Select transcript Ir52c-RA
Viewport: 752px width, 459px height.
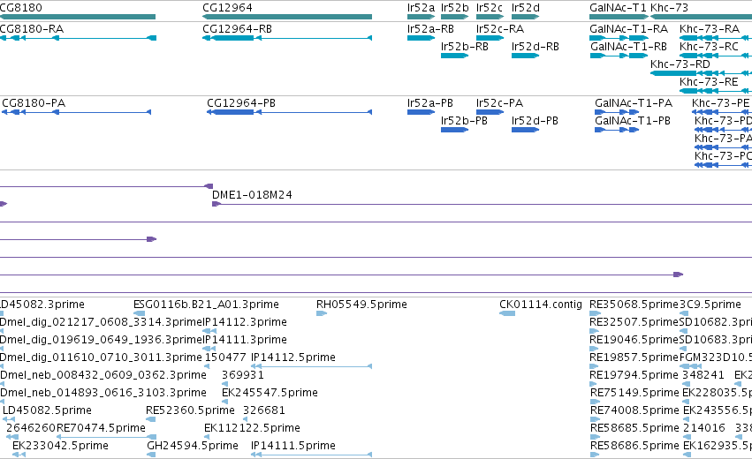click(x=490, y=38)
